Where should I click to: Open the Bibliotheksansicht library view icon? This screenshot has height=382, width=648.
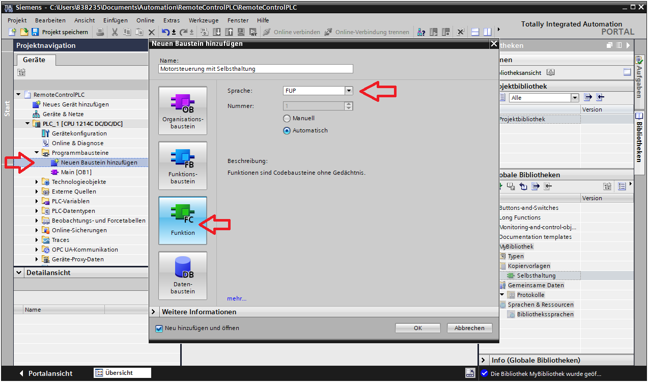click(551, 72)
